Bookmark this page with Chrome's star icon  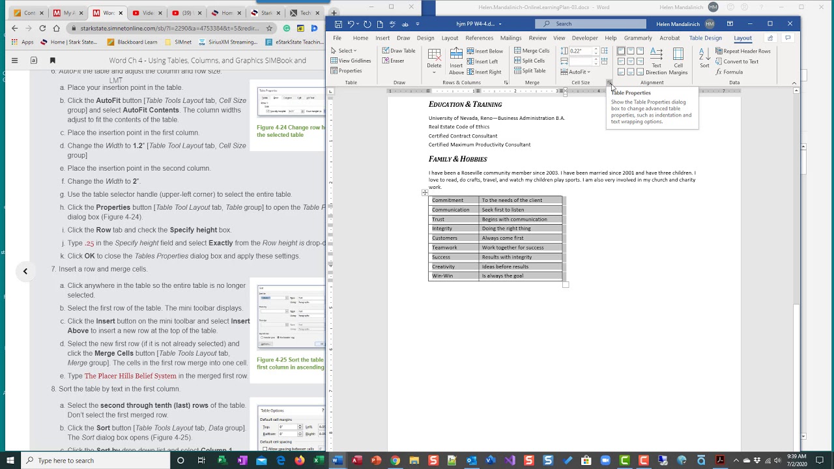click(269, 28)
